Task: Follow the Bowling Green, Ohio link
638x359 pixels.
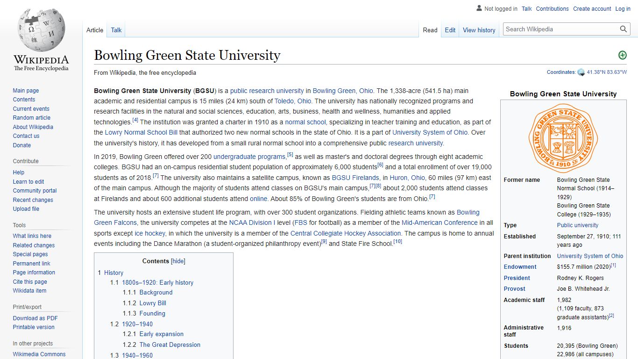Action: click(x=343, y=91)
